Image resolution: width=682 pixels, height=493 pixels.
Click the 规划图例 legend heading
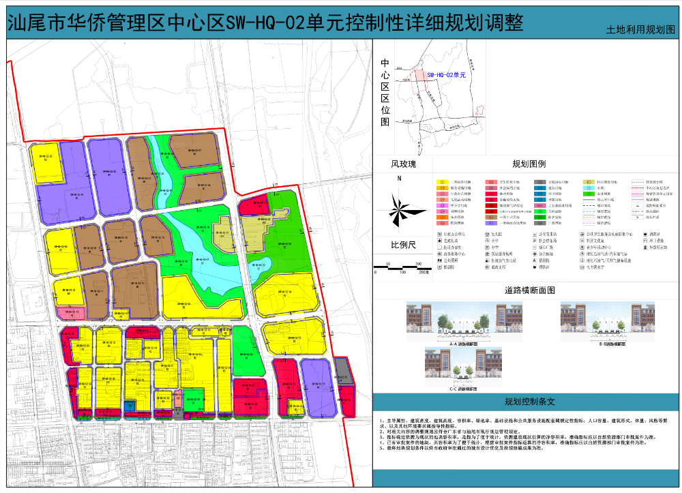tap(529, 164)
